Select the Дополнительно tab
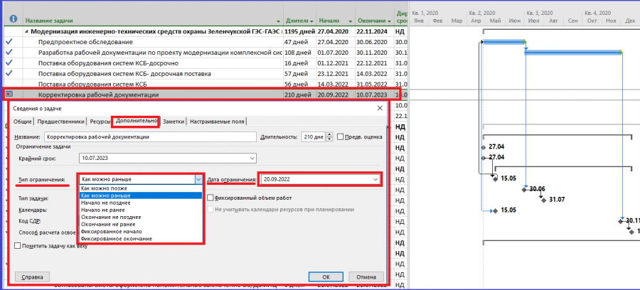 coord(136,121)
